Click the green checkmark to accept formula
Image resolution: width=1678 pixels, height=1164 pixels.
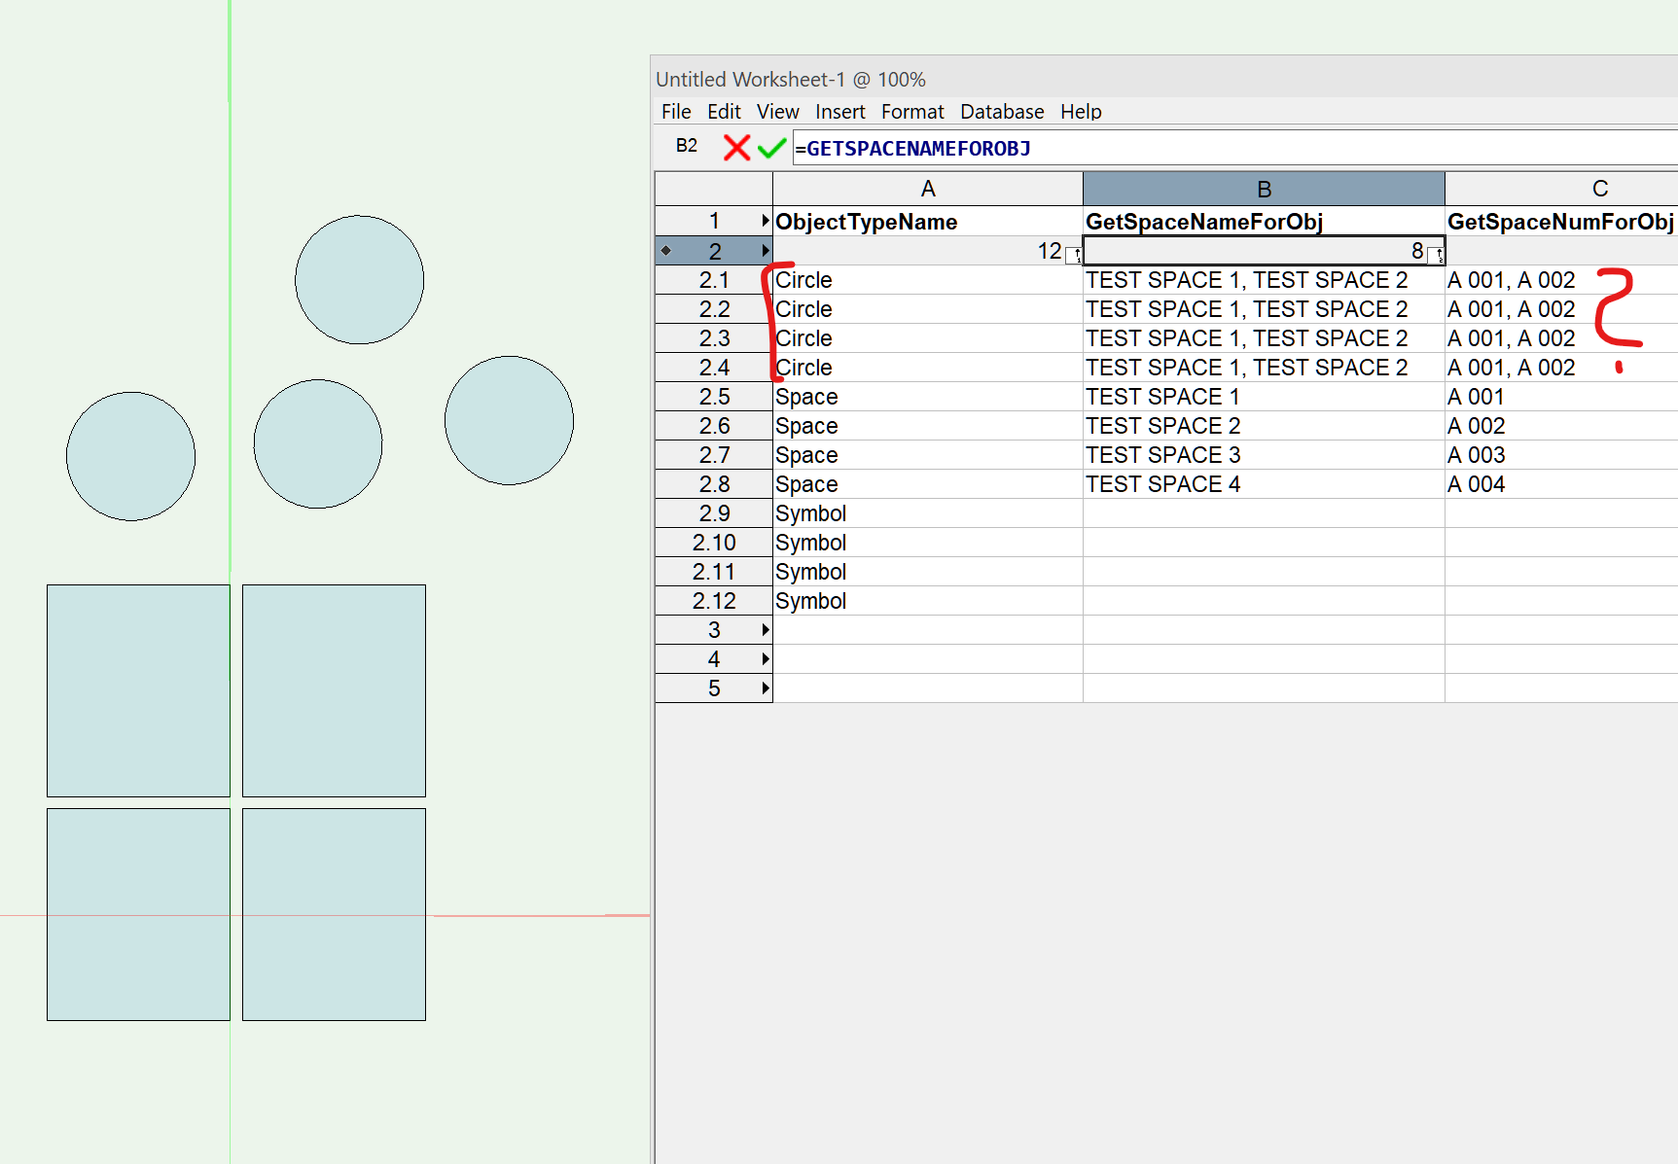pyautogui.click(x=771, y=148)
